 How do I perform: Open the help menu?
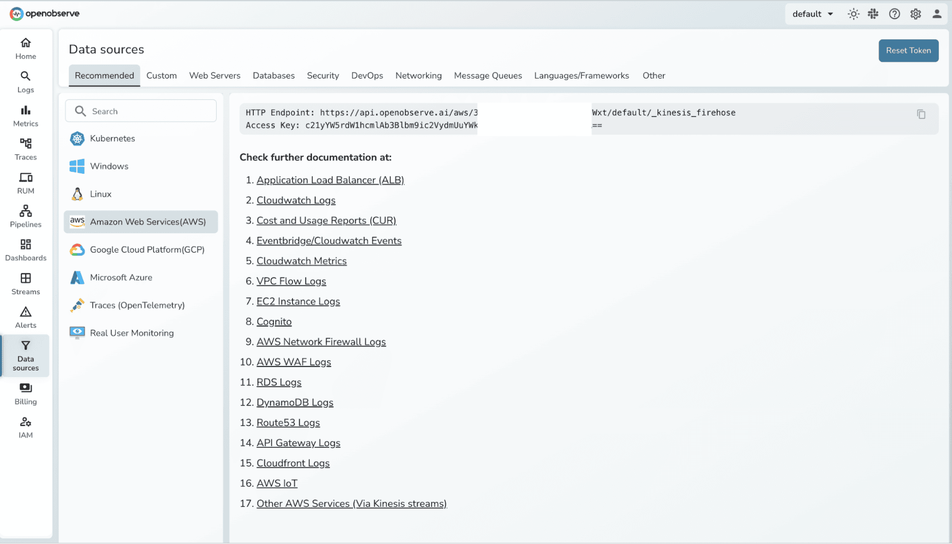coord(894,14)
